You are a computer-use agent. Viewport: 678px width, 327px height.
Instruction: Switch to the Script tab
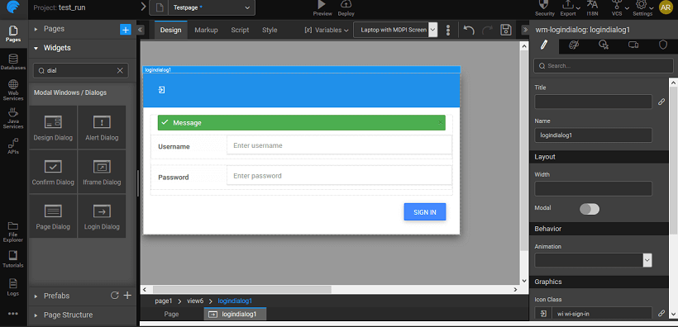240,30
